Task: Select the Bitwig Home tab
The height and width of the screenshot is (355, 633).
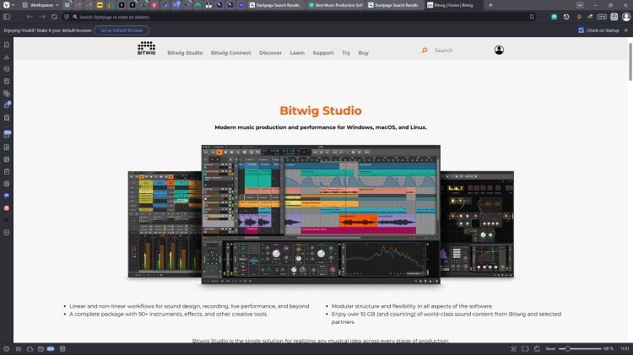Action: 452,5
